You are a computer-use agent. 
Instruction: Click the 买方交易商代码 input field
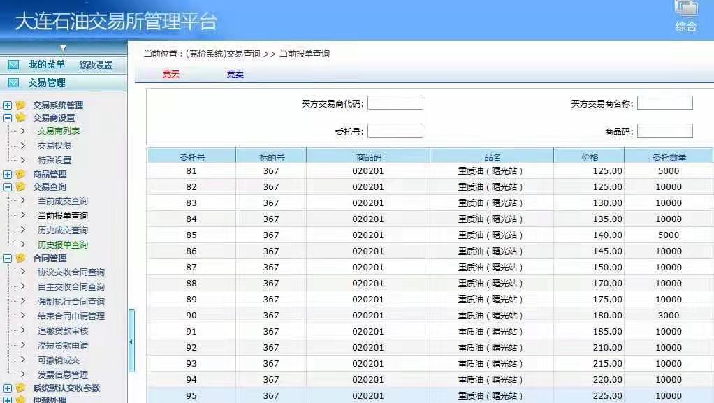point(395,103)
